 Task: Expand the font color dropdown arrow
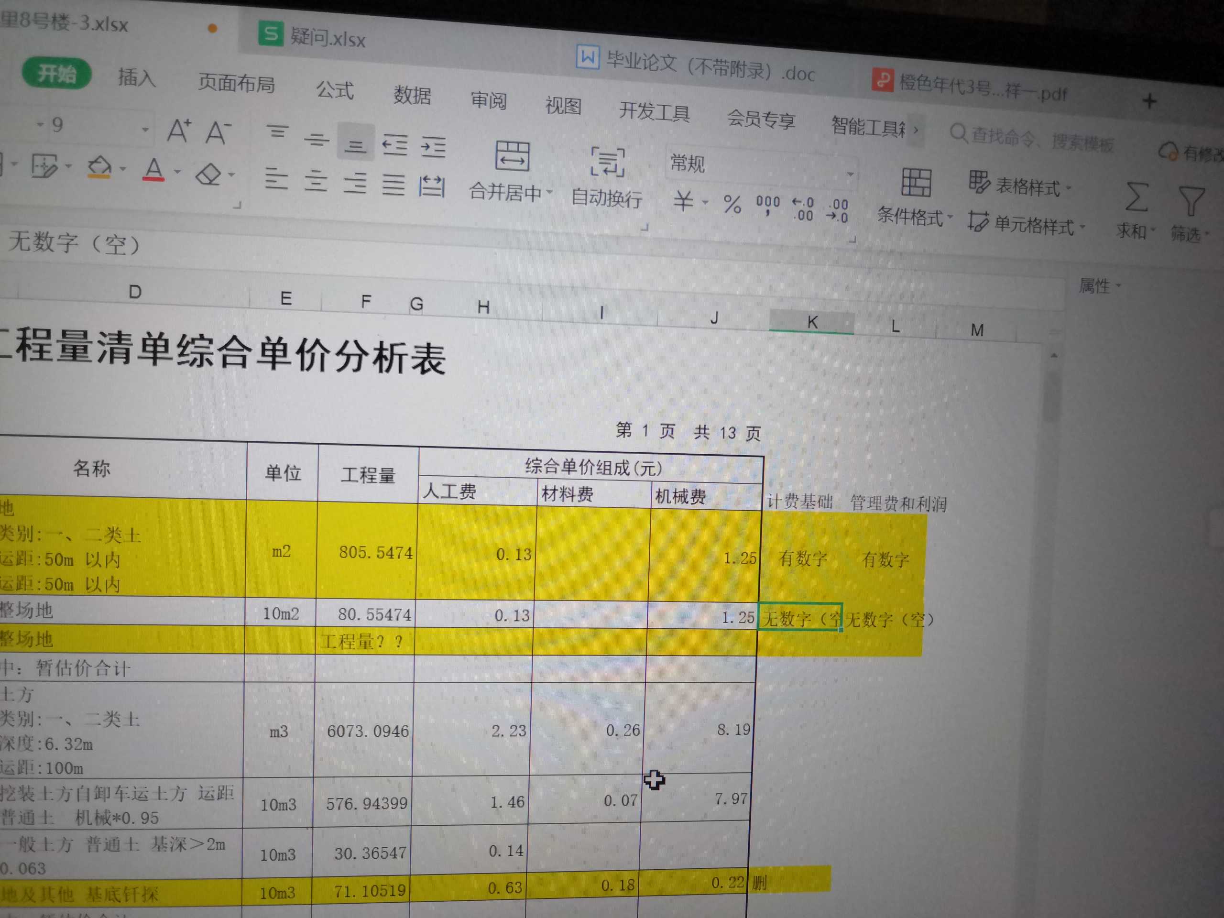click(177, 172)
